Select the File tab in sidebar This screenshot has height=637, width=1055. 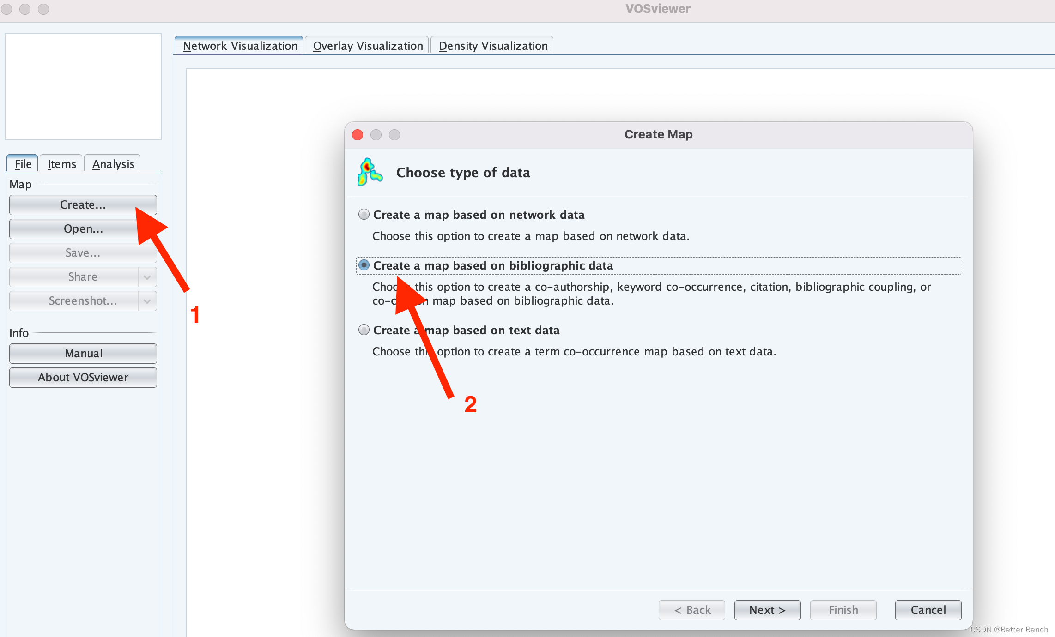(x=23, y=164)
